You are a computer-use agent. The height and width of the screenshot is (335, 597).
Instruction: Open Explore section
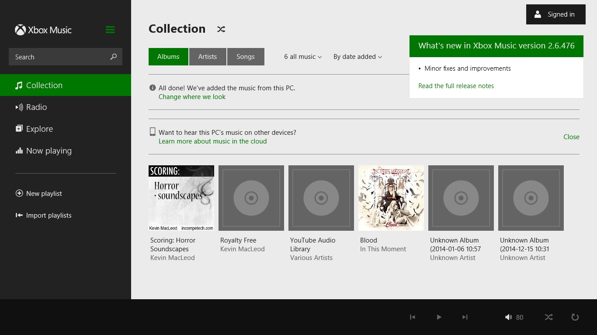point(66,129)
